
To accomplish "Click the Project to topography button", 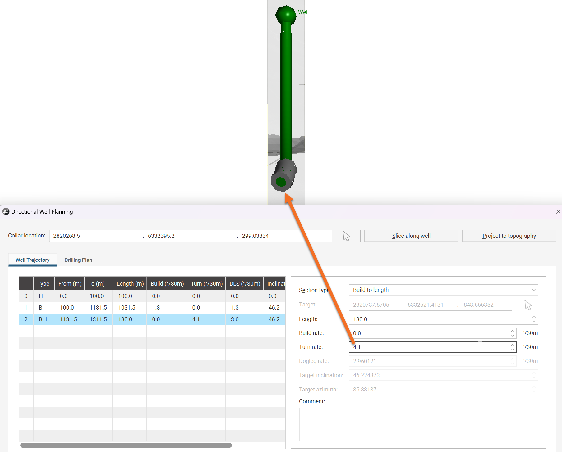I will 509,236.
